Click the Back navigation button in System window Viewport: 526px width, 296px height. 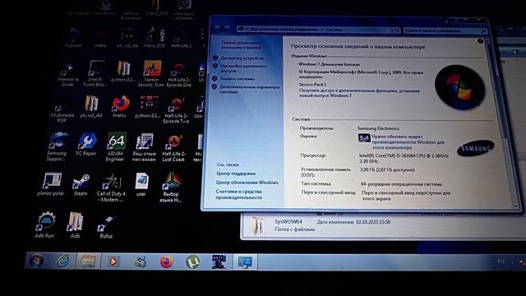click(x=217, y=29)
